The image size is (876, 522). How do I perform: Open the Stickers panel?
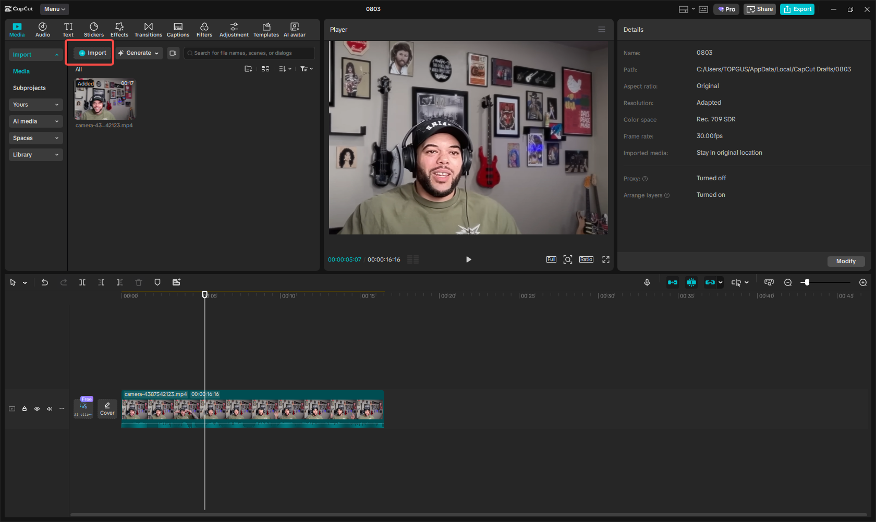[94, 29]
